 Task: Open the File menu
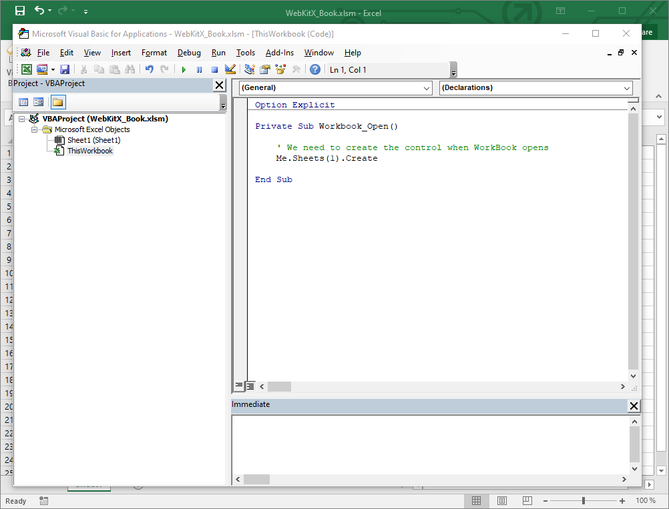43,53
